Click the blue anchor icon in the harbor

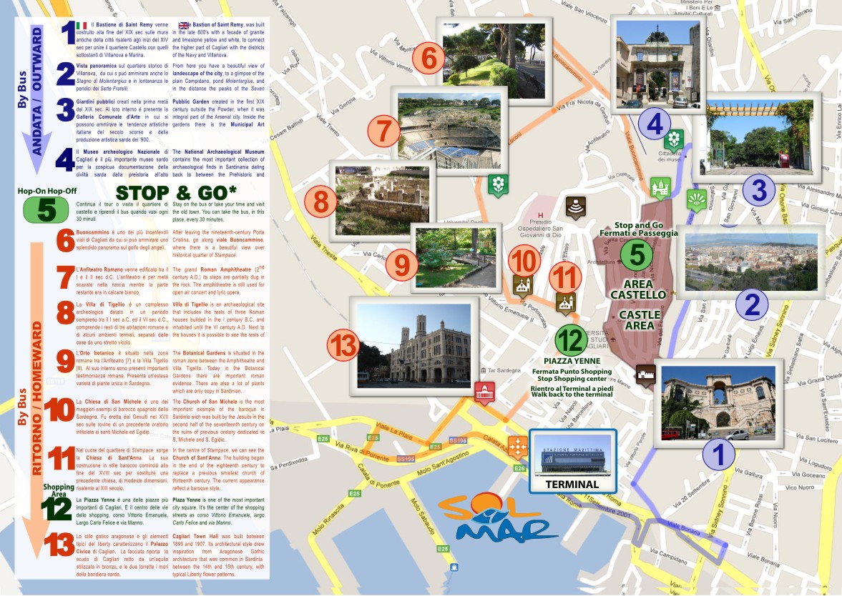pyautogui.click(x=454, y=567)
